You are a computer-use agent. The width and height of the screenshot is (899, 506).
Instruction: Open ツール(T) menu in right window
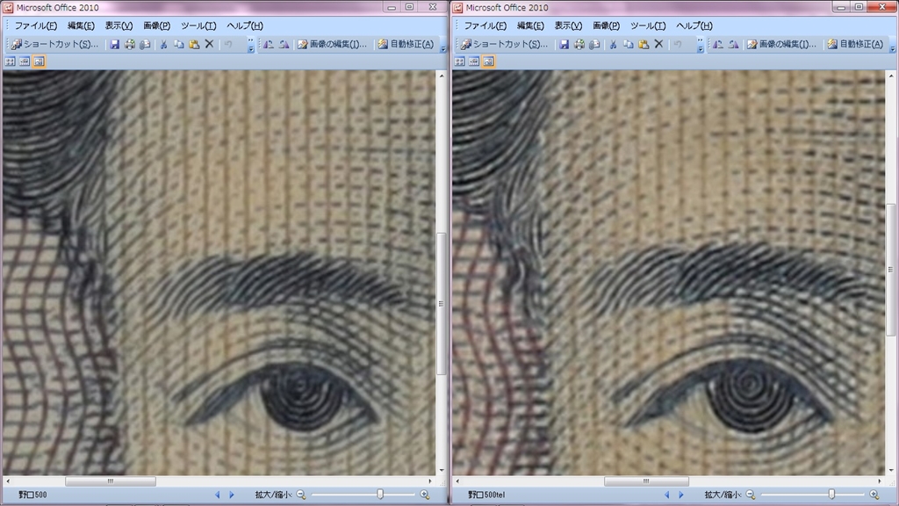(x=648, y=25)
